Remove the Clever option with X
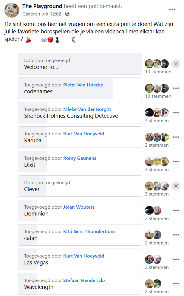184x296 pixels. coord(176,186)
